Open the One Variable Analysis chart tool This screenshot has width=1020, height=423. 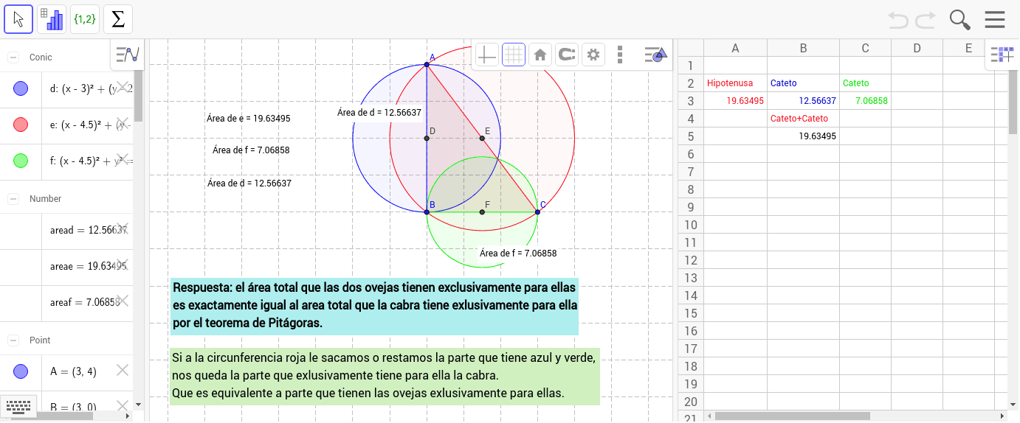(x=52, y=19)
